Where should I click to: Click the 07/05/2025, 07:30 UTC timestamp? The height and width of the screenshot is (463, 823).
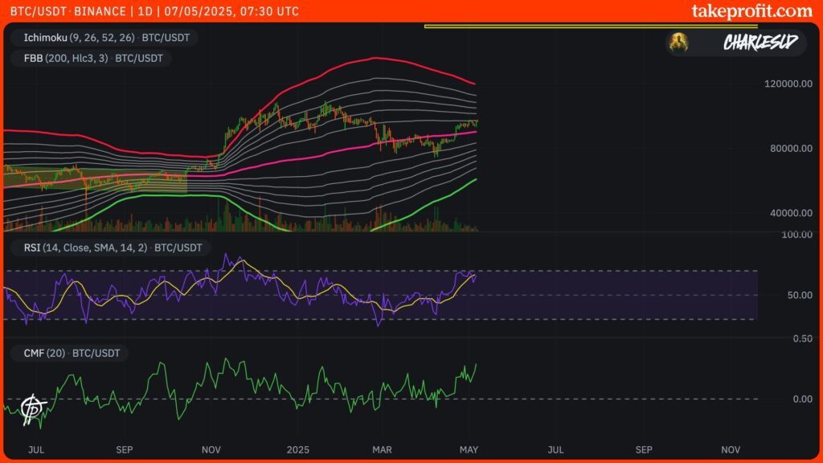pyautogui.click(x=222, y=11)
